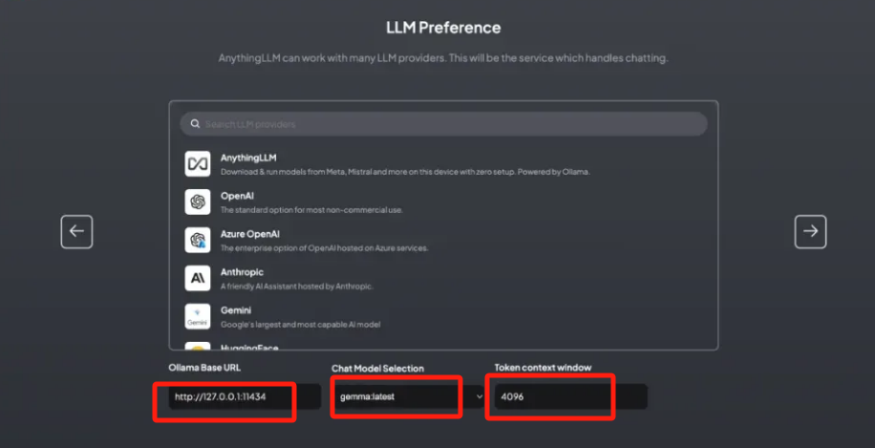The image size is (875, 448).
Task: Pick the Gemini provider name
Action: (236, 310)
